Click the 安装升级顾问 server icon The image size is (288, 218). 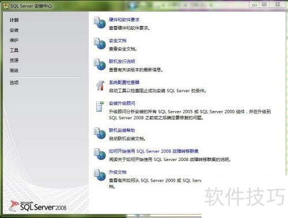pyautogui.click(x=100, y=106)
